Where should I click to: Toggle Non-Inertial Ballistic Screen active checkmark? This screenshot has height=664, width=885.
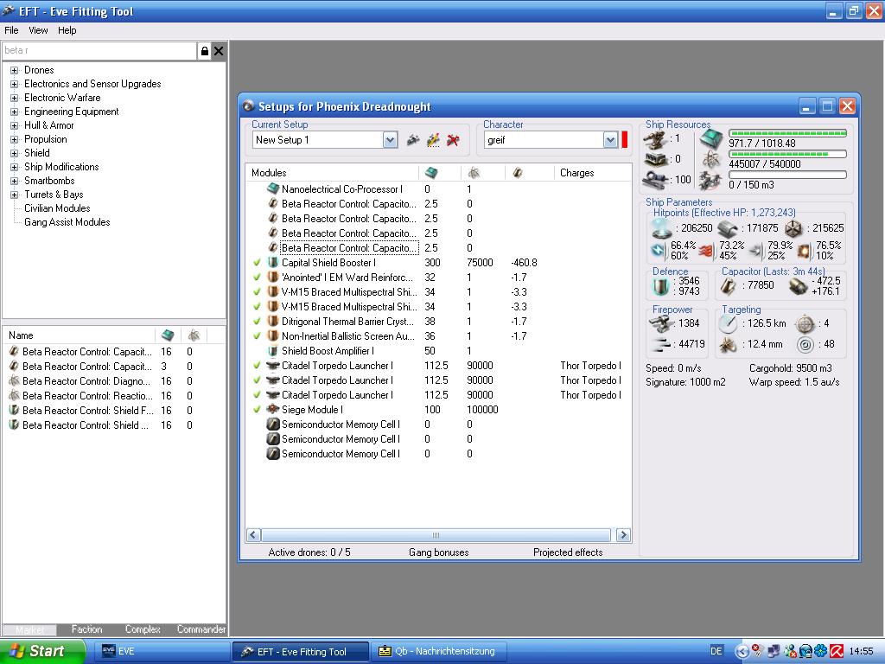pos(258,336)
